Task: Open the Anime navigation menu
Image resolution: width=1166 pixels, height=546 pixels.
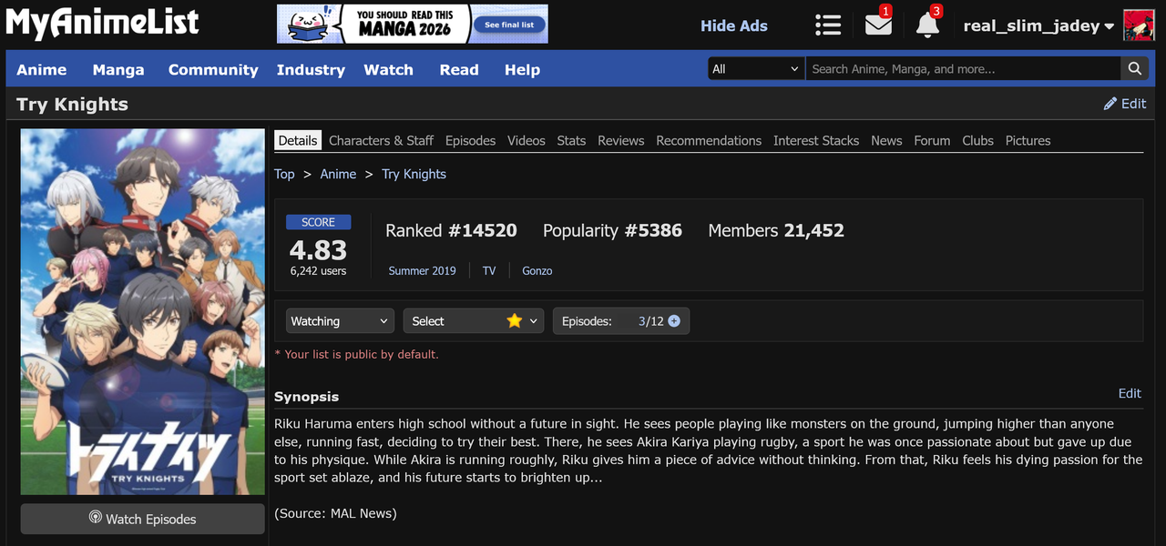Action: [42, 70]
